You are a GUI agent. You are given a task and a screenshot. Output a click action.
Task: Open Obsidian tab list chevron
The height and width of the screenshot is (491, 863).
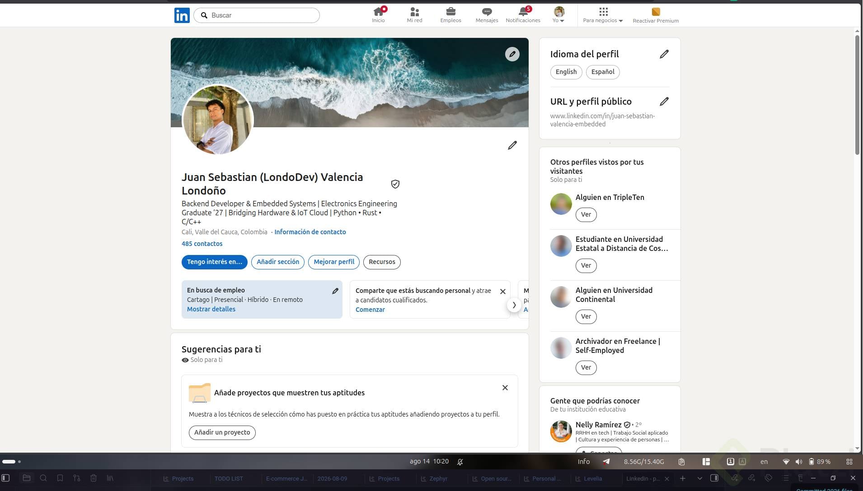[699, 478]
